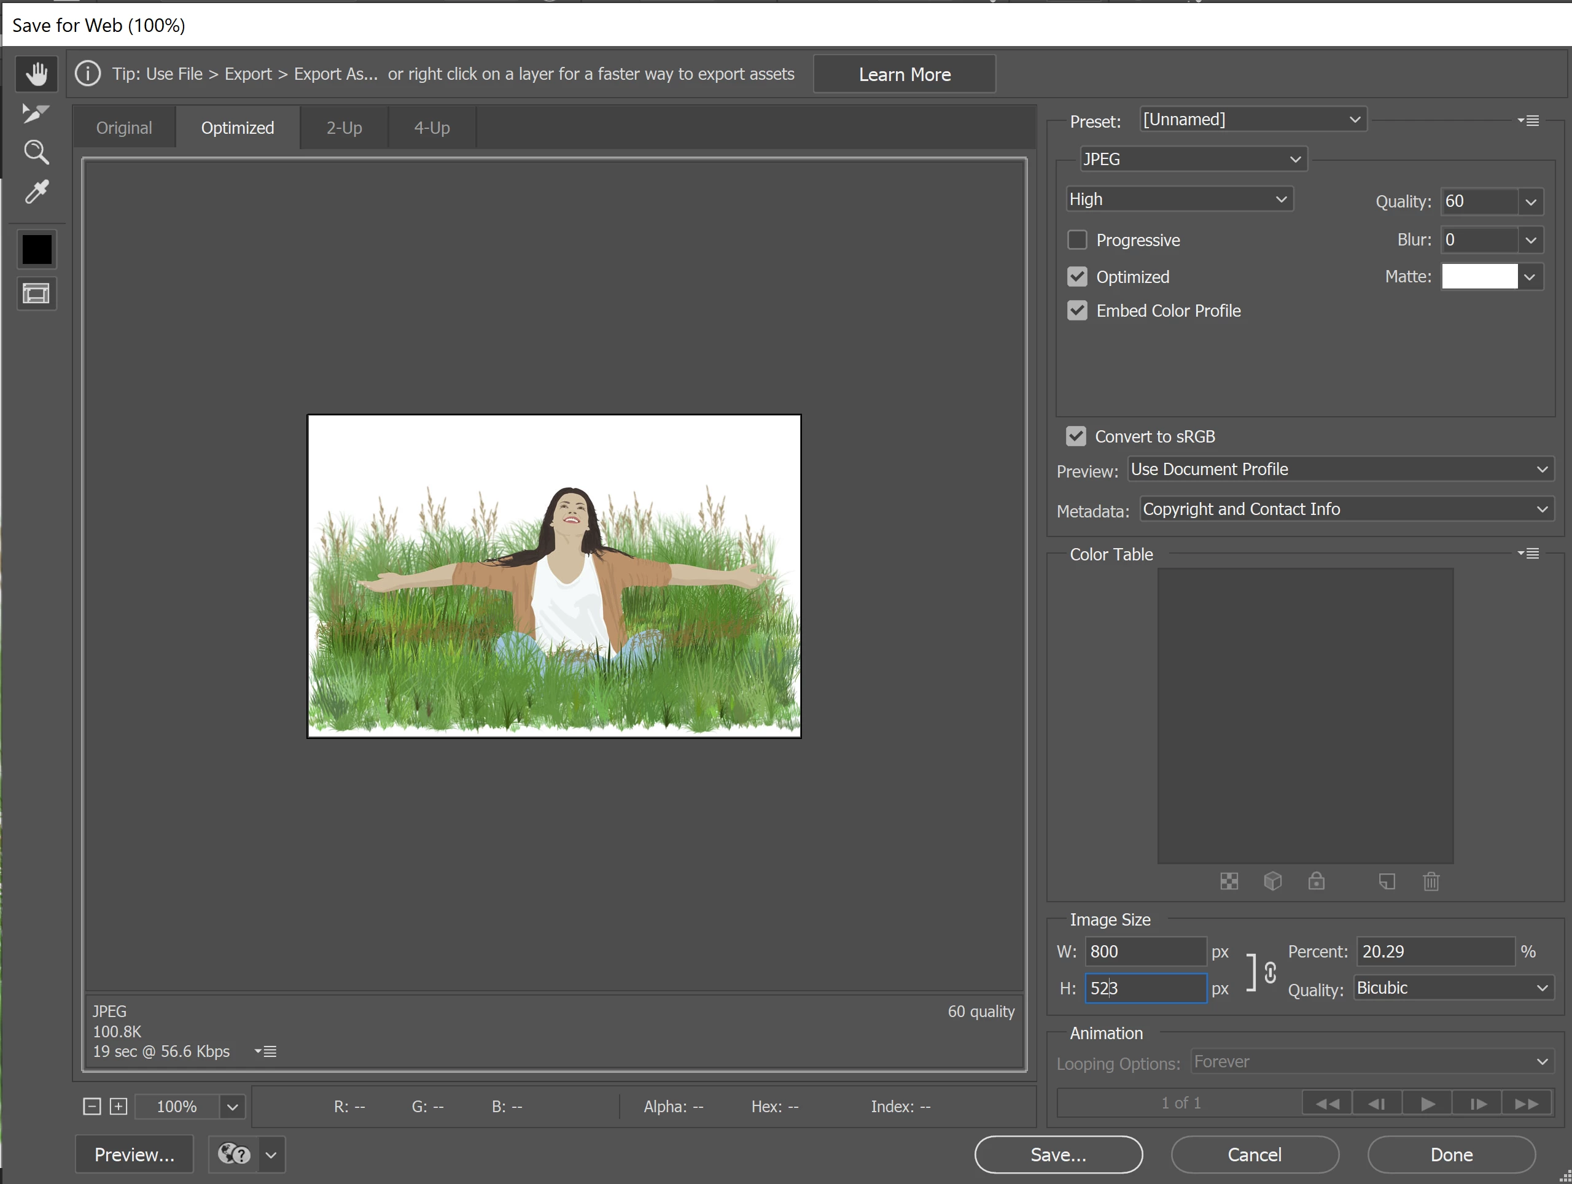The image size is (1572, 1184).
Task: Select the Eyedropper tool
Action: coord(36,192)
